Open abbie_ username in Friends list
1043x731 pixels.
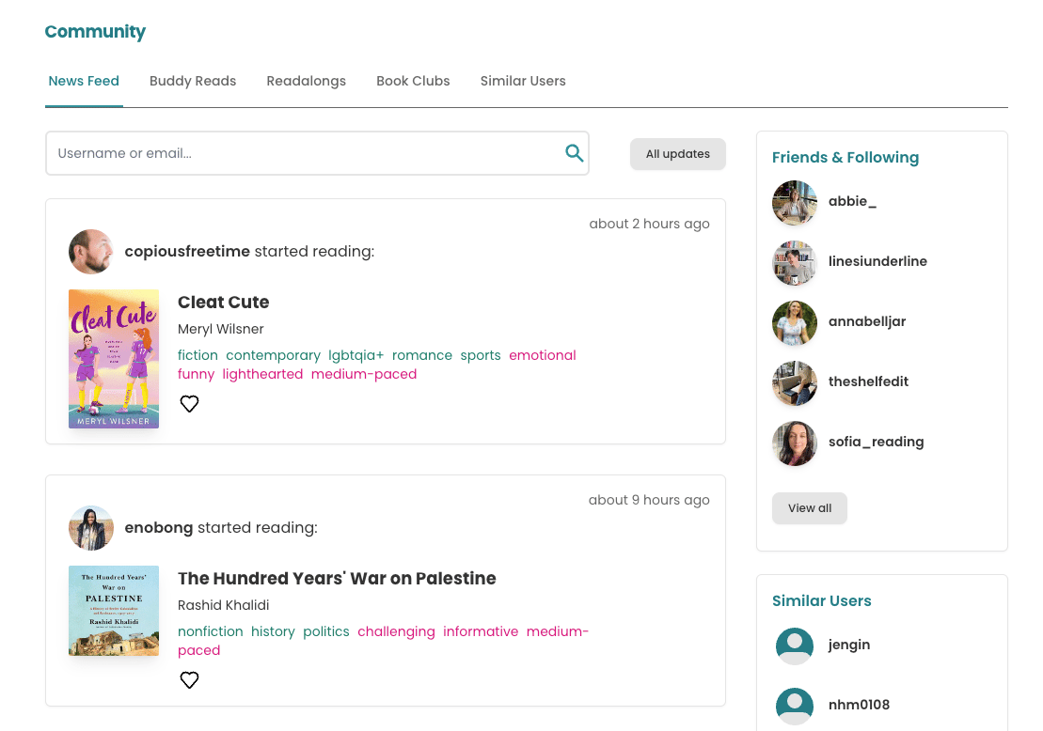point(852,201)
